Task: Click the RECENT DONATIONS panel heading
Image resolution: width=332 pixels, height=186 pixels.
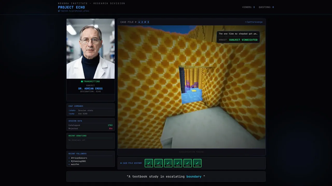Action: tap(78, 136)
